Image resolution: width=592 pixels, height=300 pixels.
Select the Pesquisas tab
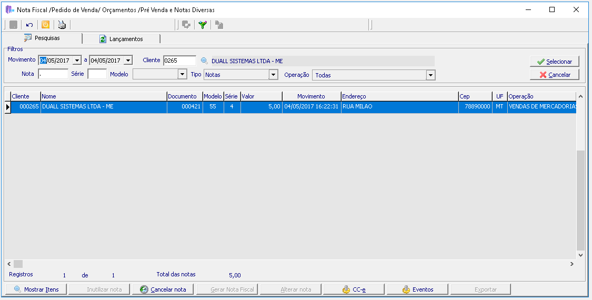pos(42,38)
